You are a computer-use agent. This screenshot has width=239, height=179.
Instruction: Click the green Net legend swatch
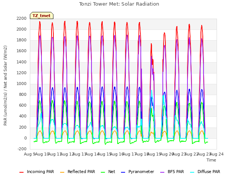[103, 172]
